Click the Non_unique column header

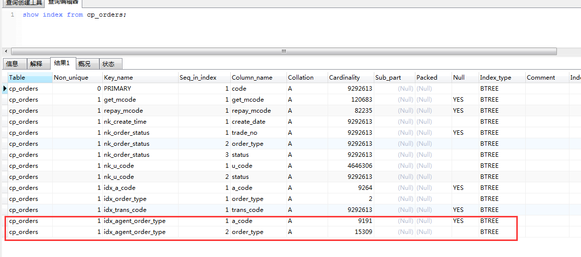coord(77,78)
